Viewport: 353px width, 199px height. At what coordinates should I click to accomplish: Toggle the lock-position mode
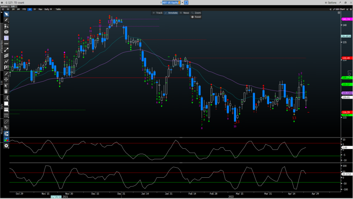6,128
